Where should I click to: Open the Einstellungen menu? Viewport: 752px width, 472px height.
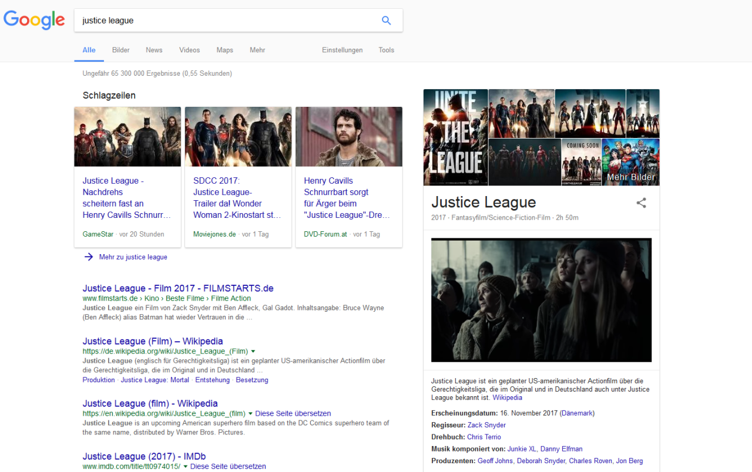pos(343,50)
